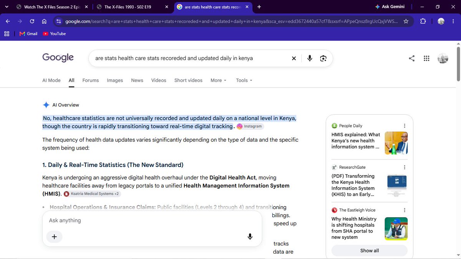461x259 pixels.
Task: Select the Videos results tab
Action: click(x=159, y=80)
